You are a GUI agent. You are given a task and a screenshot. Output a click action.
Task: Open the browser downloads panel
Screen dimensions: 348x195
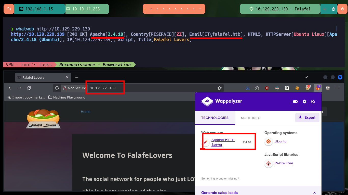pos(248,88)
